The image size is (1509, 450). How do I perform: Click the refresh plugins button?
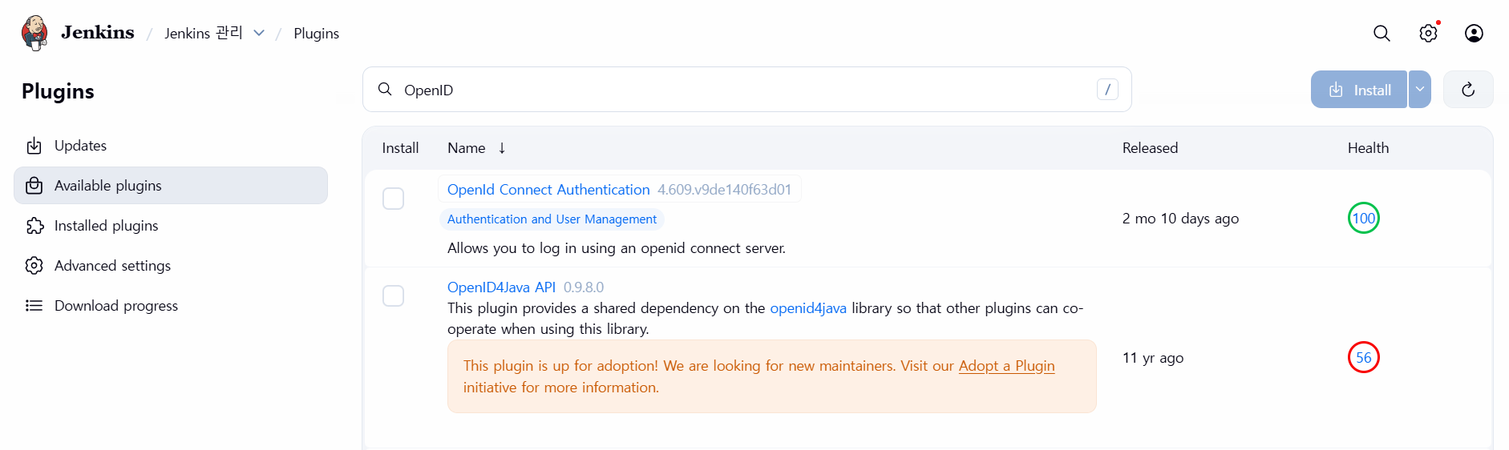click(1468, 90)
